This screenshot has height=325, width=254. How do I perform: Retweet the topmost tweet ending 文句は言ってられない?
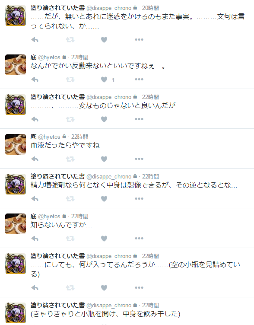coord(70,40)
